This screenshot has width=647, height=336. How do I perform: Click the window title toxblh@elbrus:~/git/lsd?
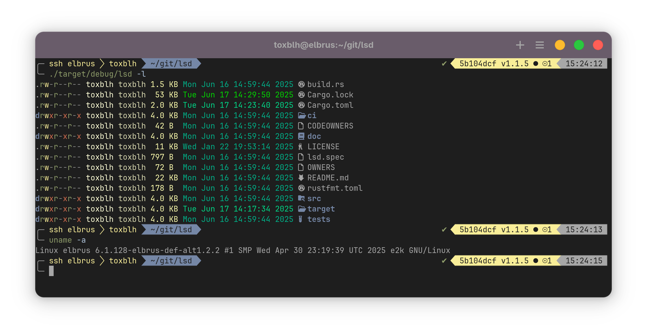pyautogui.click(x=323, y=45)
